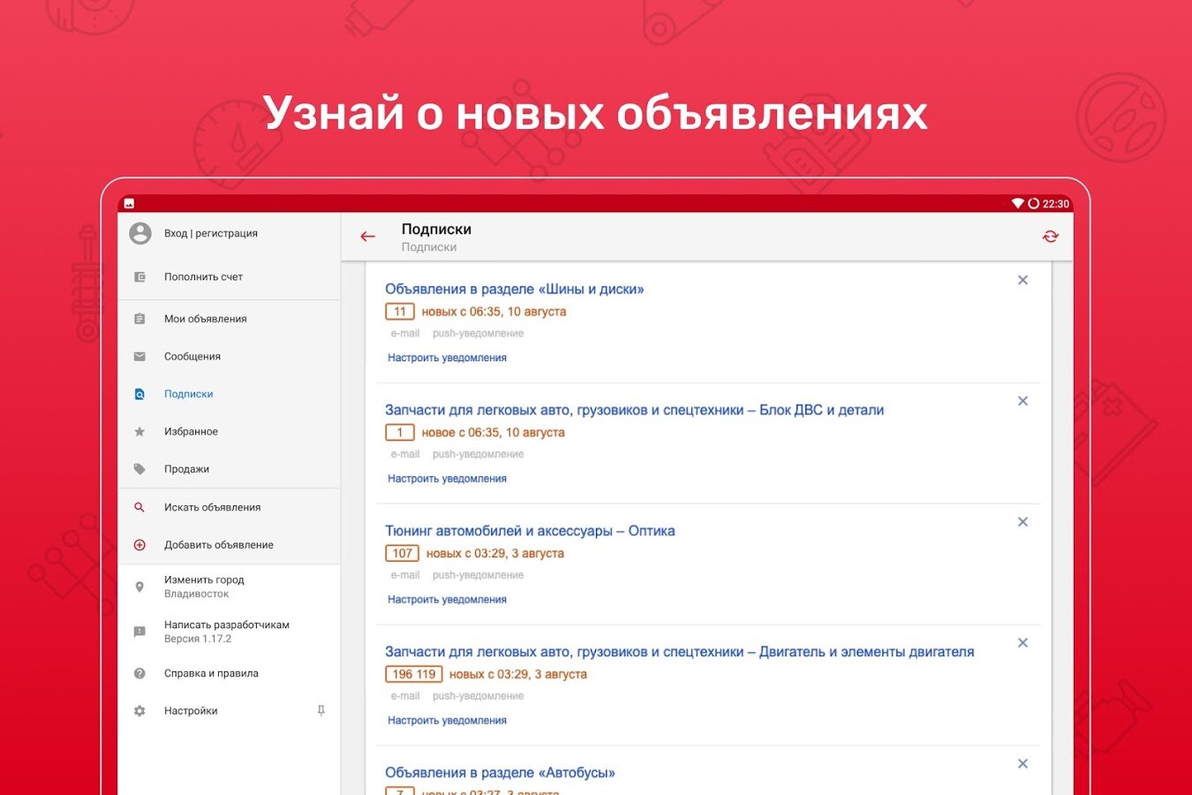Open Настройки gear item

[229, 711]
